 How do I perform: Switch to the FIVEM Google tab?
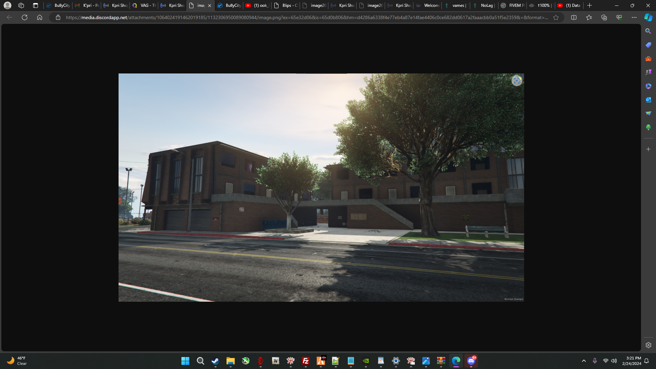tap(512, 5)
